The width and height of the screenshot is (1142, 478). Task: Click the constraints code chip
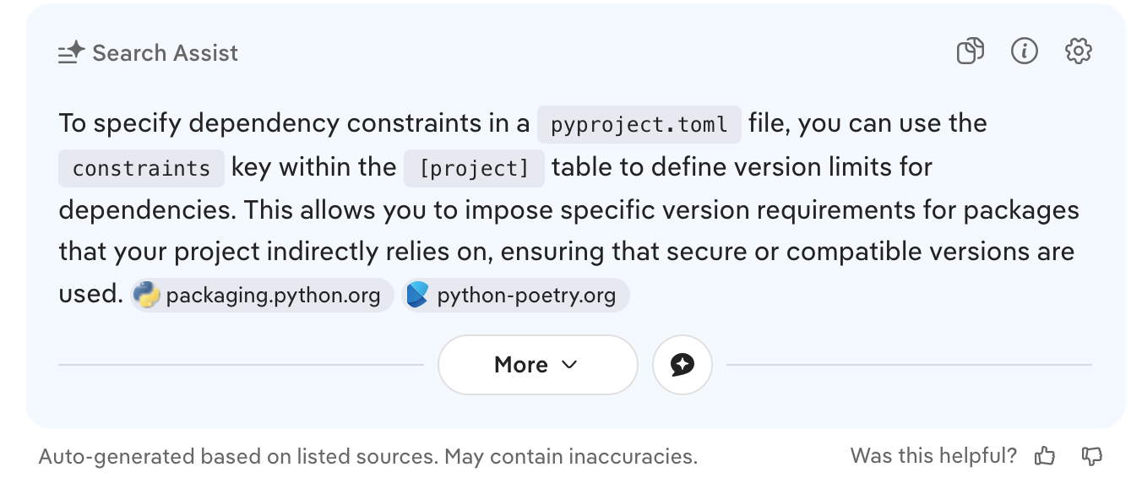coord(141,168)
